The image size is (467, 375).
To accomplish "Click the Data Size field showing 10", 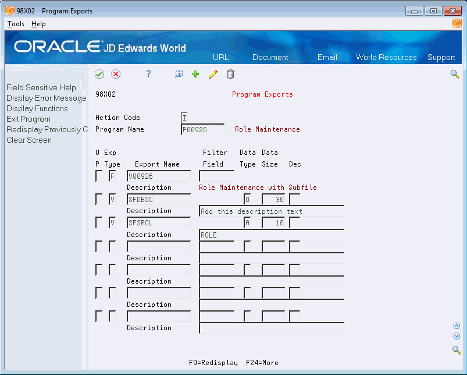I will click(273, 222).
